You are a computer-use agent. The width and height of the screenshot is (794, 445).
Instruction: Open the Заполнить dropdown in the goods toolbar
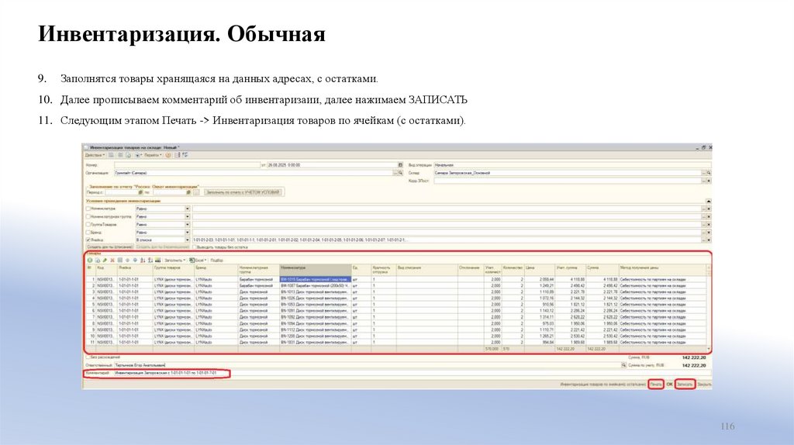coord(174,260)
